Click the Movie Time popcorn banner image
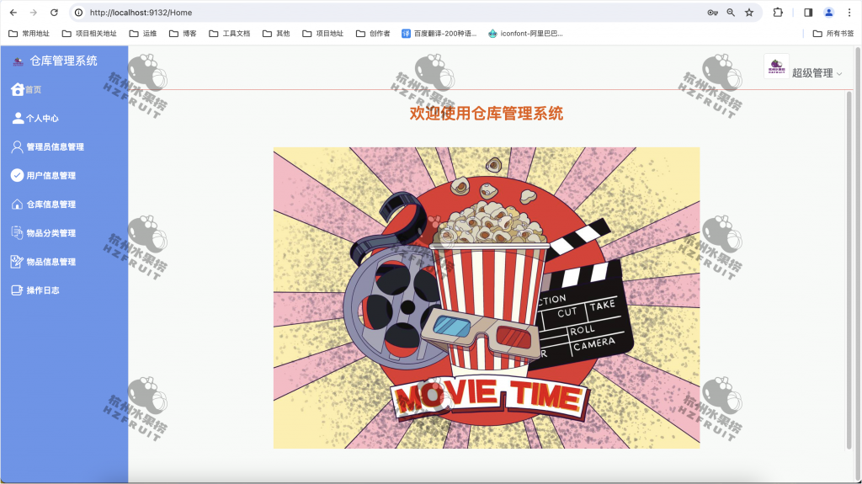 pyautogui.click(x=487, y=297)
